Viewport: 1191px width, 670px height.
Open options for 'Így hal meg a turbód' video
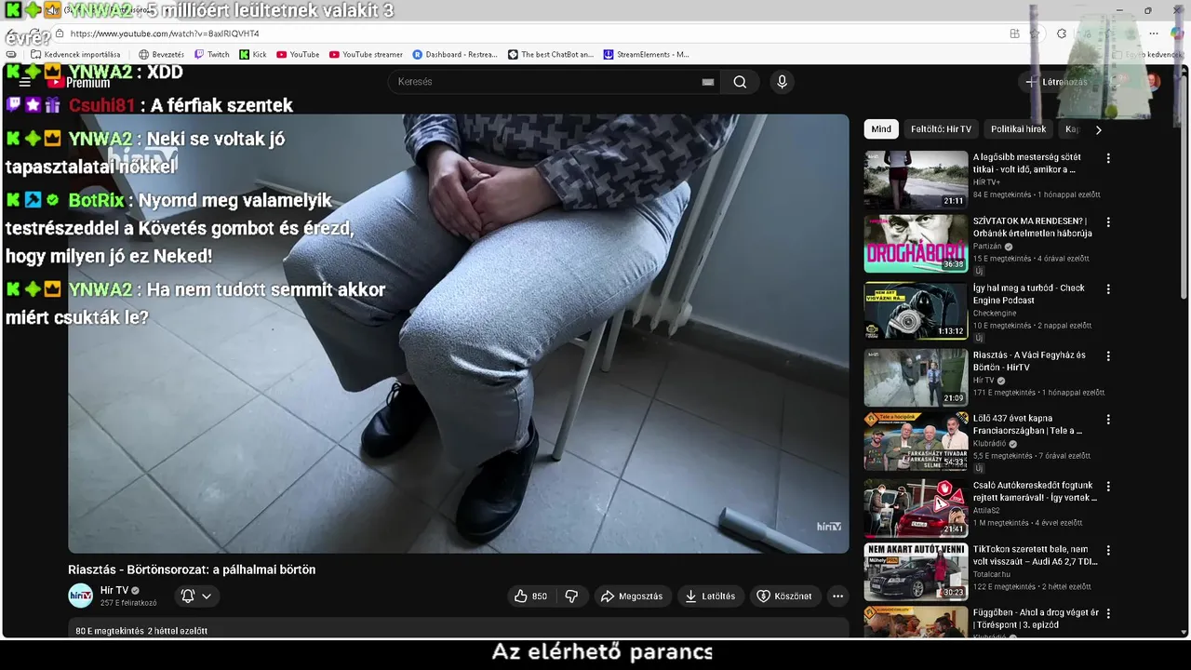coord(1108,289)
